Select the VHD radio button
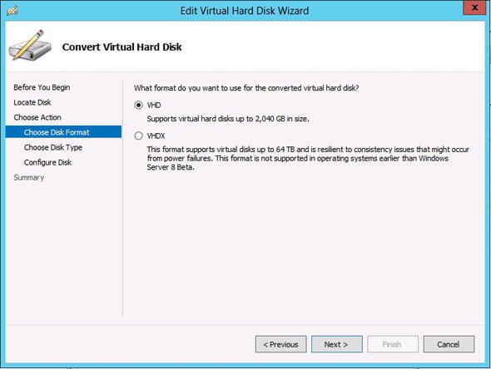 click(138, 105)
